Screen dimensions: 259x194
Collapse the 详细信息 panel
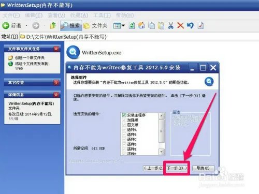(x=56, y=95)
